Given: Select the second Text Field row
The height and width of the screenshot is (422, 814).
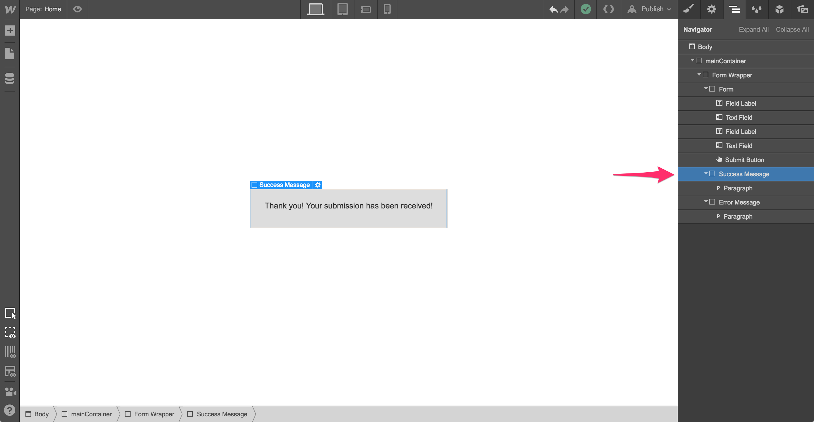Looking at the screenshot, I should click(x=746, y=146).
